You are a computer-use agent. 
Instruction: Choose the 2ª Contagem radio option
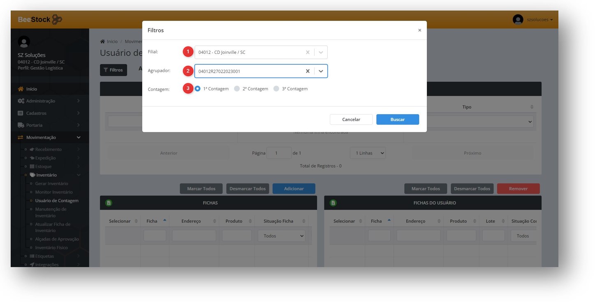tap(237, 89)
